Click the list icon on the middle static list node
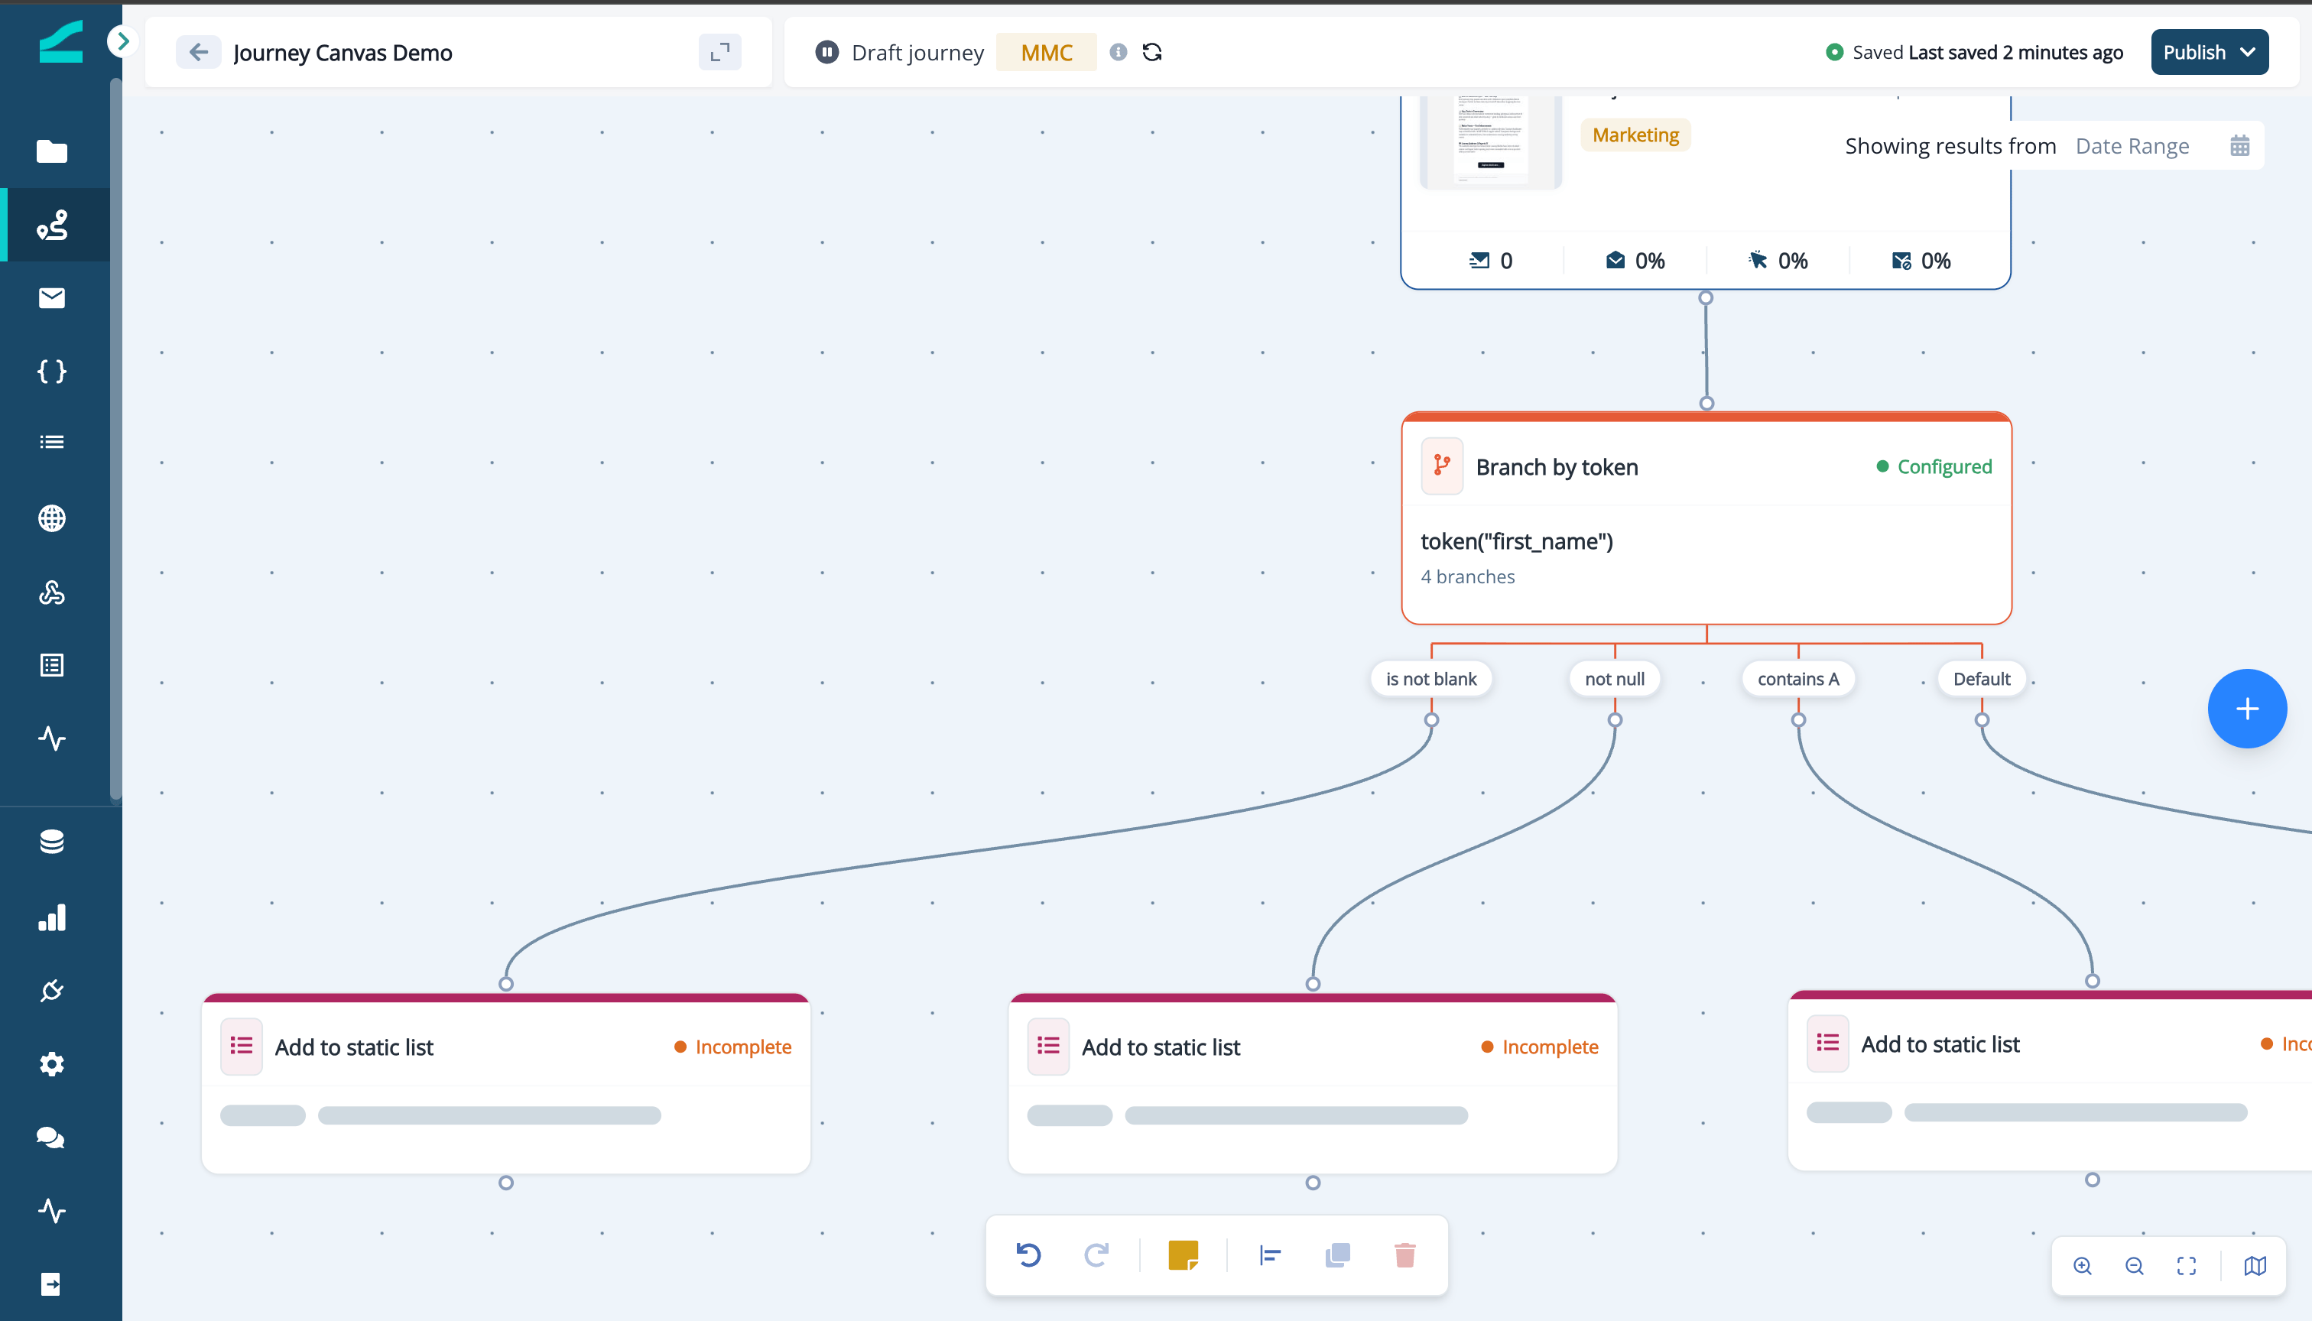 (1048, 1046)
